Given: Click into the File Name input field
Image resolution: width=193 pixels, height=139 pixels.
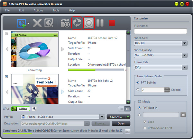Looking at the screenshot, I should point(161,31).
